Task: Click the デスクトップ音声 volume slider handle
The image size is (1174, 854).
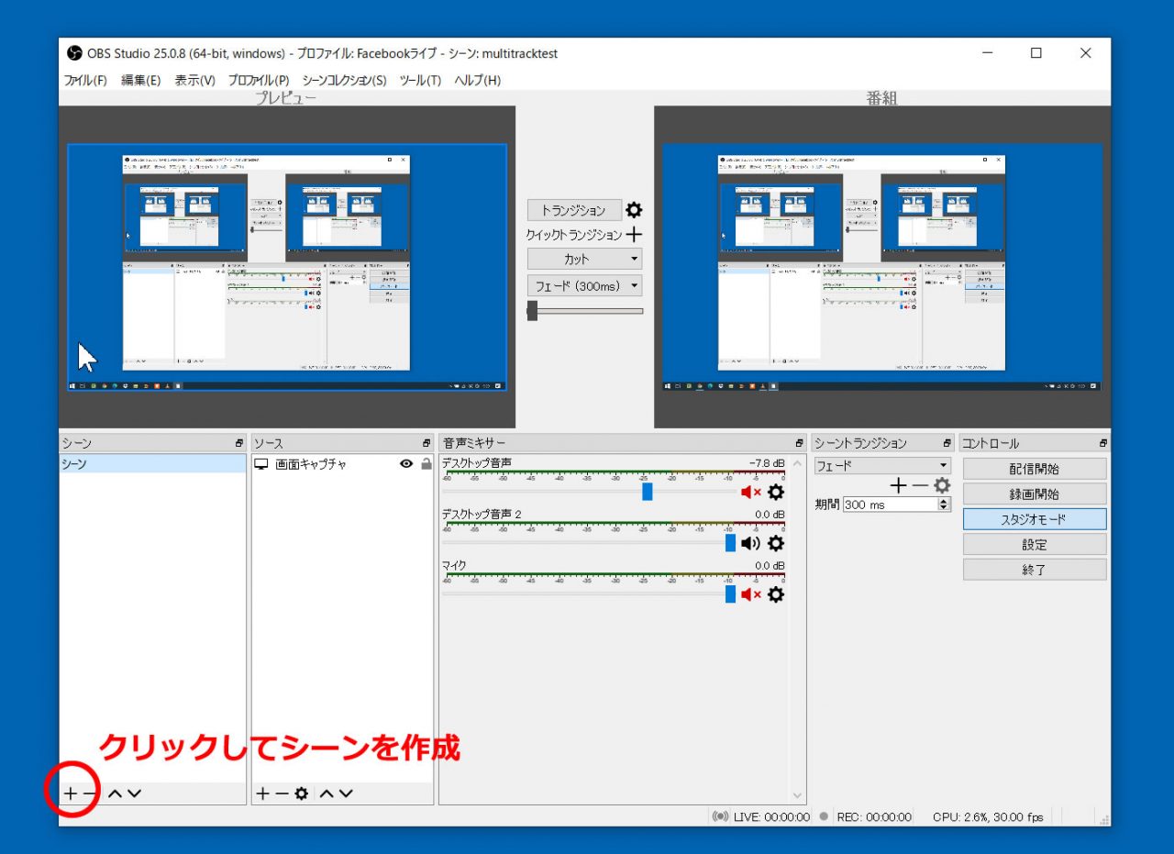Action: click(647, 492)
